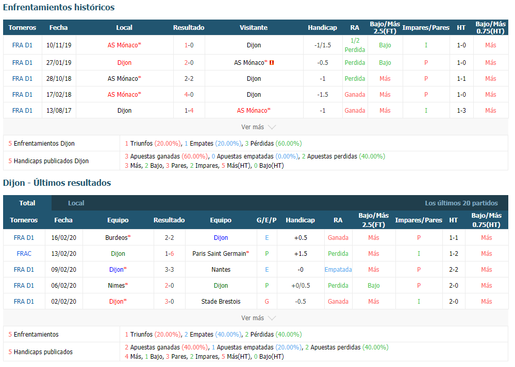Click the '1/2 Perdida' RA cell
515x367 pixels.
355,45
